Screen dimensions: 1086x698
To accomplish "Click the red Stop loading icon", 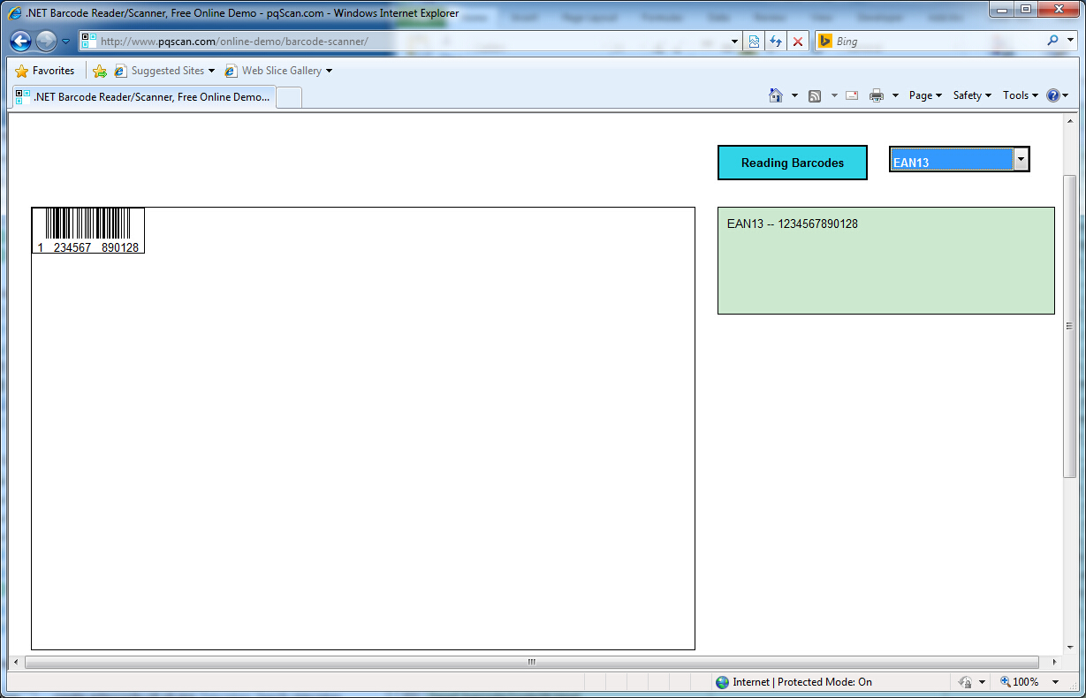I will coord(798,42).
